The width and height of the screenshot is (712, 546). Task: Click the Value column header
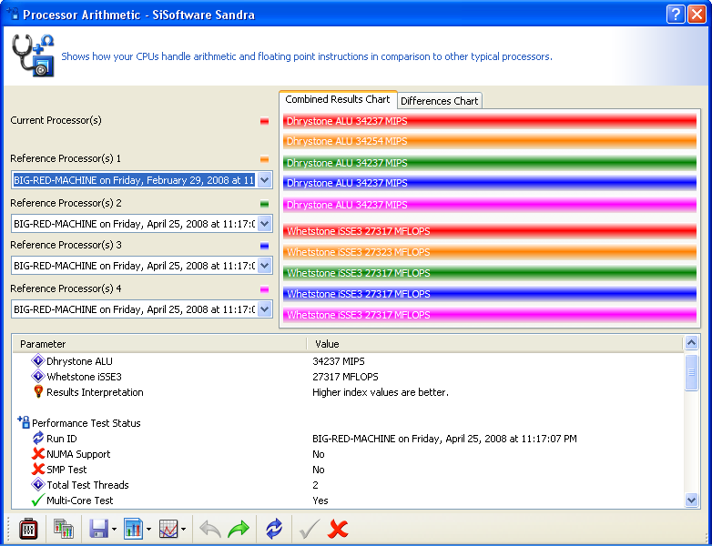point(495,344)
